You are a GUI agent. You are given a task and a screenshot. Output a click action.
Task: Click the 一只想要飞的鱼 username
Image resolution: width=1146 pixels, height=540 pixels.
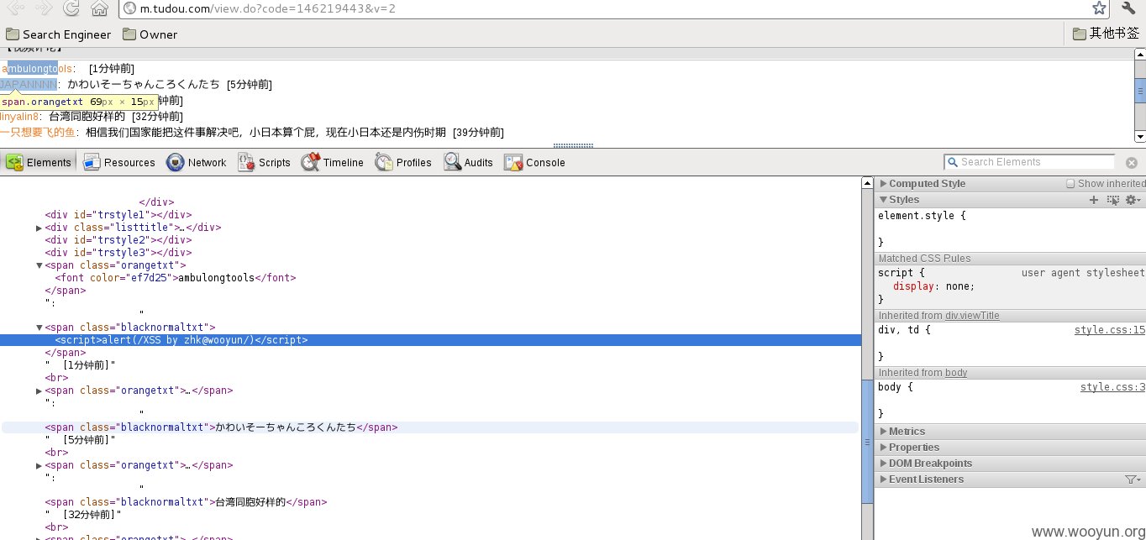[37, 133]
